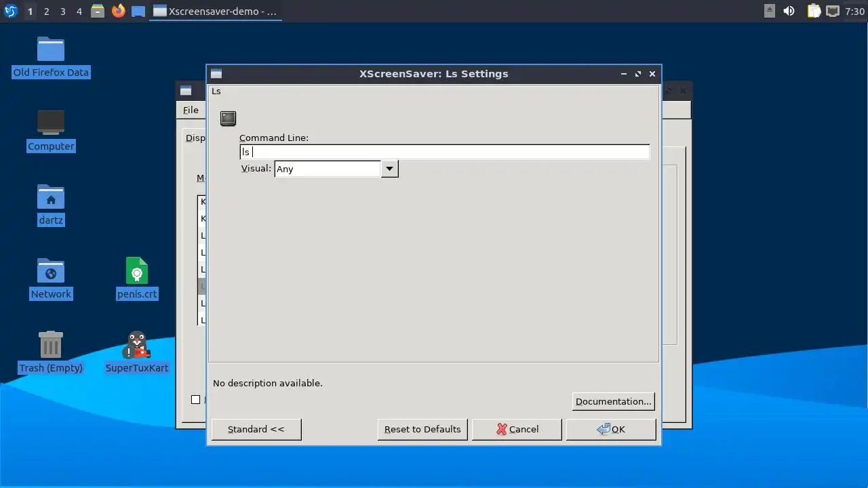Cancel the Ls Settings dialog
This screenshot has height=488, width=868.
[x=517, y=429]
